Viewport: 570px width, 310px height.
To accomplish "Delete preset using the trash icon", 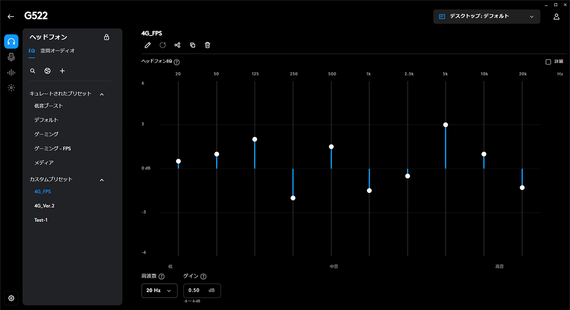I will pyautogui.click(x=208, y=45).
